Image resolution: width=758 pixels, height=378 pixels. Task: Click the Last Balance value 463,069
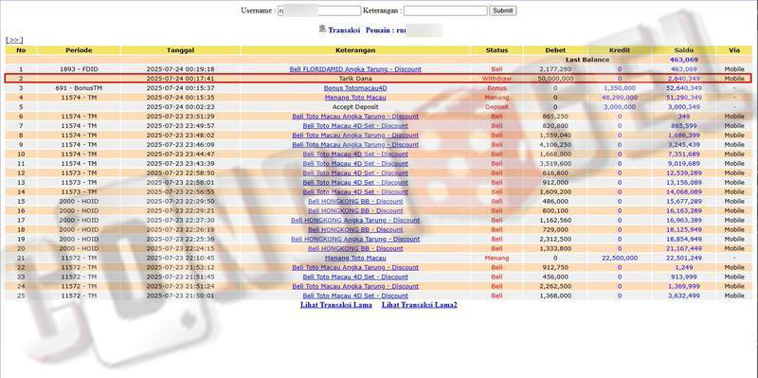pyautogui.click(x=683, y=60)
